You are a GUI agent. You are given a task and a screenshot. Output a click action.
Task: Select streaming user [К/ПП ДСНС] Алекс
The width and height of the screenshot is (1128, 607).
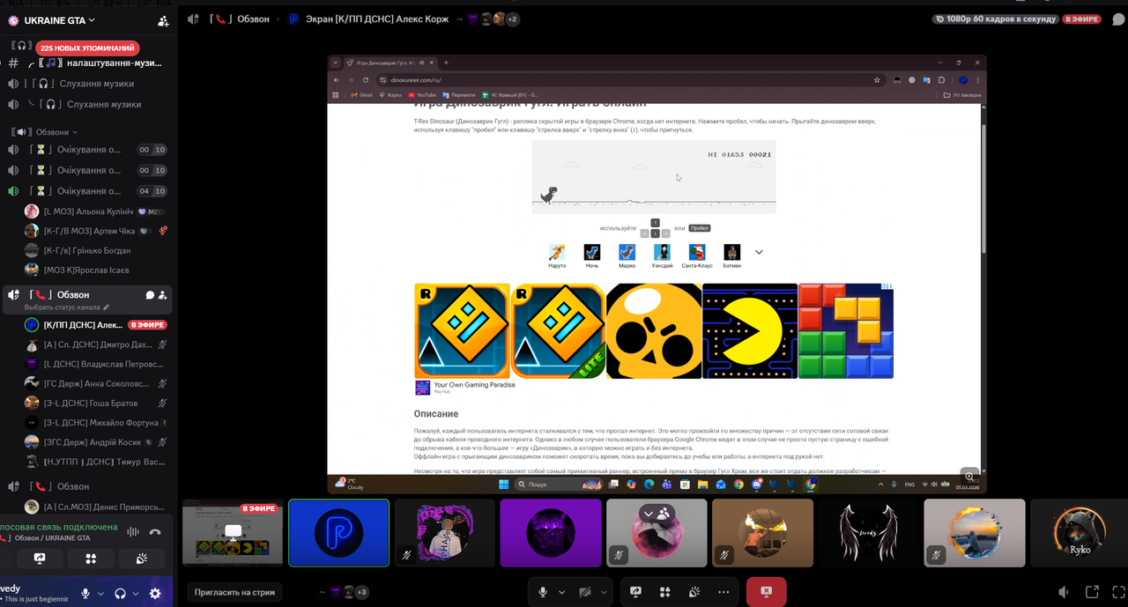[x=94, y=325]
